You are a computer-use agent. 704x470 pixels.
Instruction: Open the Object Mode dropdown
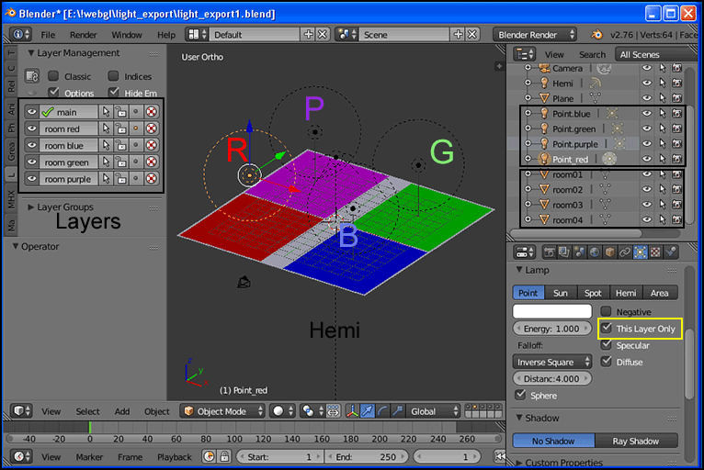click(x=223, y=411)
